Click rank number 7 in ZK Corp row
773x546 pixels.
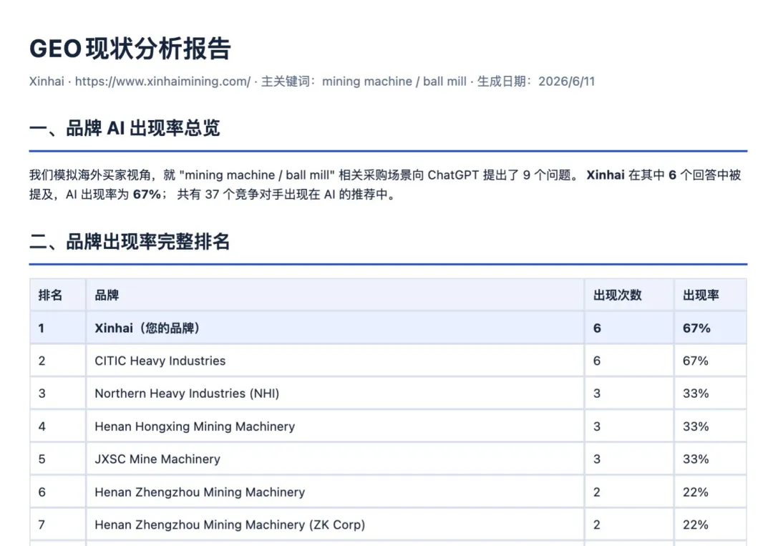click(x=42, y=525)
